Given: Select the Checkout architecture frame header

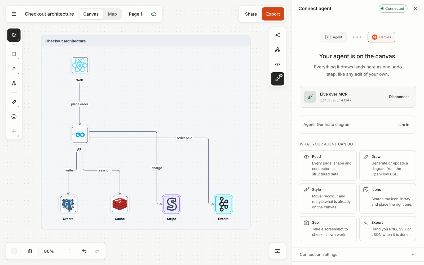Looking at the screenshot, I should click(146, 41).
